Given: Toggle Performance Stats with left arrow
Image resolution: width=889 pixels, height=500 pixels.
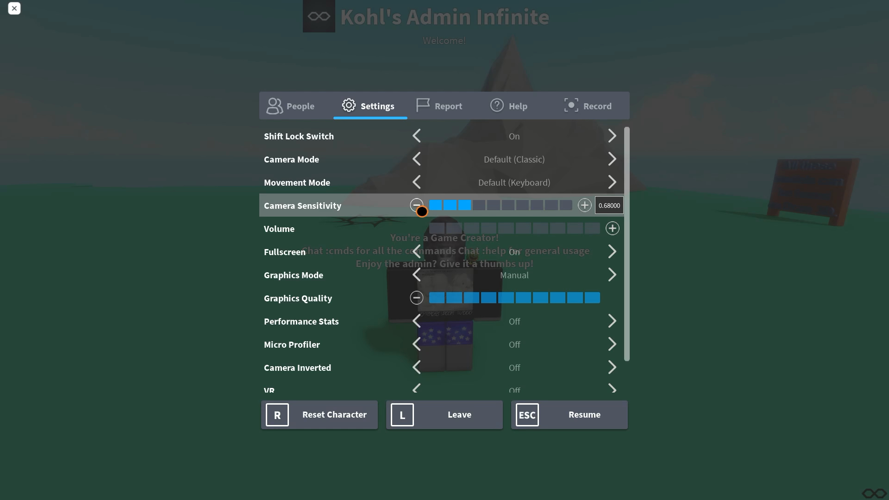Looking at the screenshot, I should [417, 321].
